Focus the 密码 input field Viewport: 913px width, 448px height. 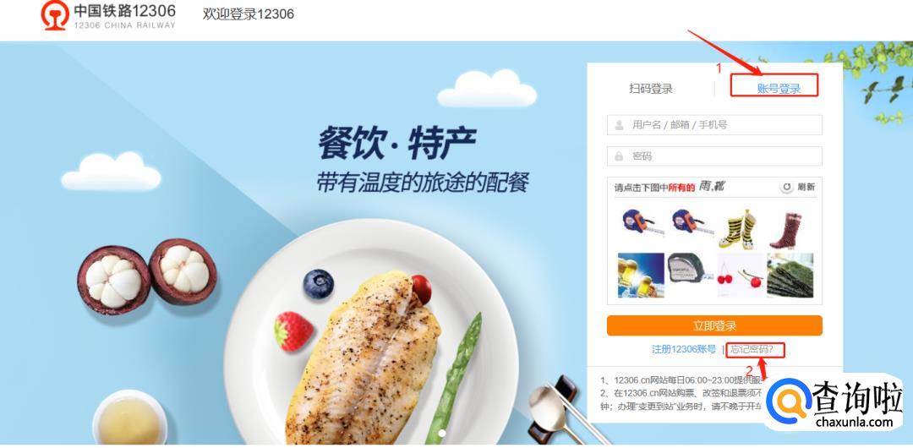pos(714,156)
